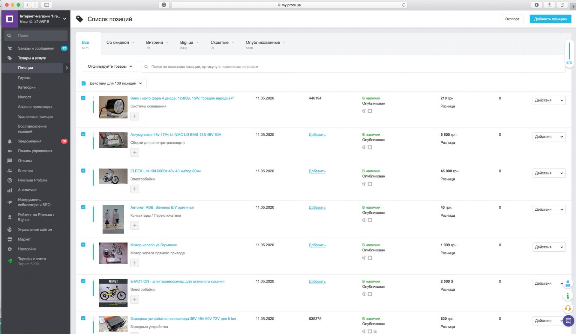Uncheck the select-all 100 позиций checkbox
The image size is (576, 334).
84,83
